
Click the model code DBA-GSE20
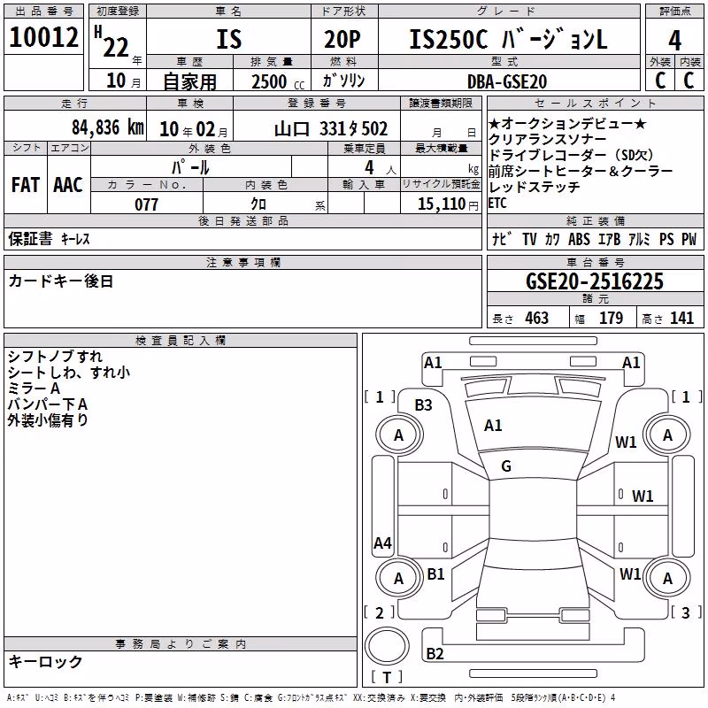click(507, 81)
